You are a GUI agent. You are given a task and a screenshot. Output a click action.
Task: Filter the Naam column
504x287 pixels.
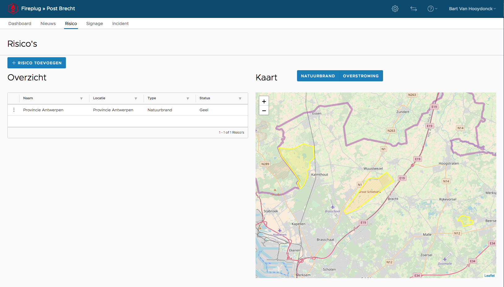tap(81, 98)
